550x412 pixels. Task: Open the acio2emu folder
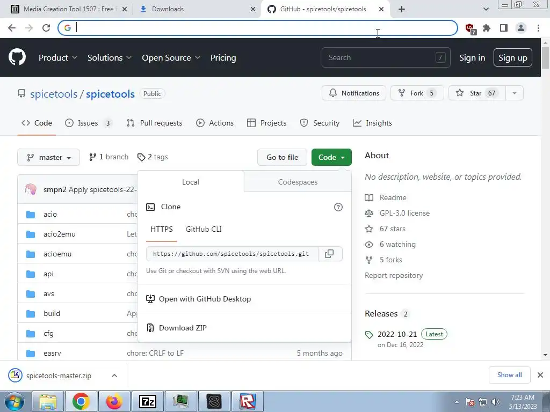point(60,234)
